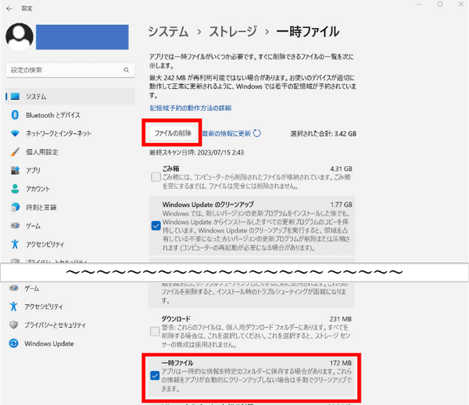Viewport: 469px width, 405px height.
Task: Open Windows Update sync icon
Action: click(14, 343)
